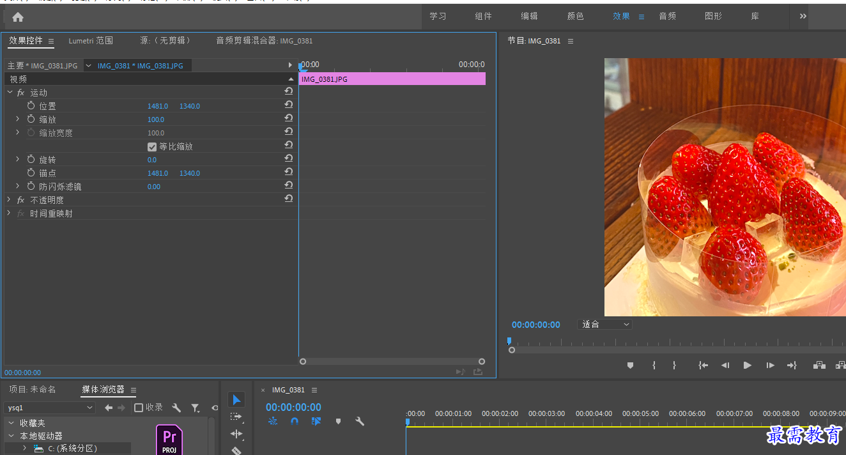Open the 效果 workspace menu icon
Screen dimensions: 846x455
(642, 17)
